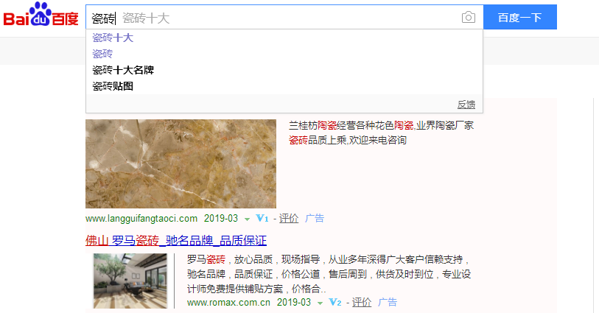Click the Baidu logo

[41, 14]
